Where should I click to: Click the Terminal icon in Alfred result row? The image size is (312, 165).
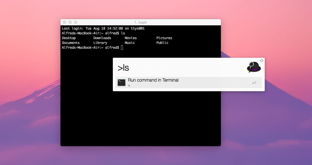click(x=122, y=83)
